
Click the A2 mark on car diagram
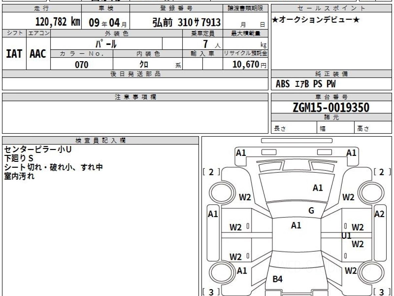coord(380,214)
